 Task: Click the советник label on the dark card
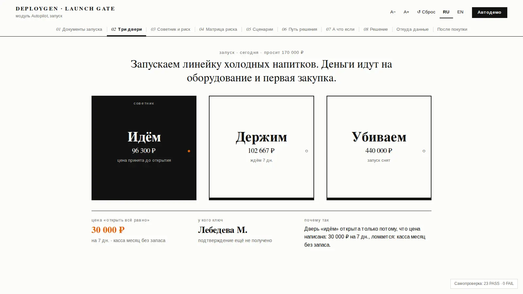click(x=144, y=104)
